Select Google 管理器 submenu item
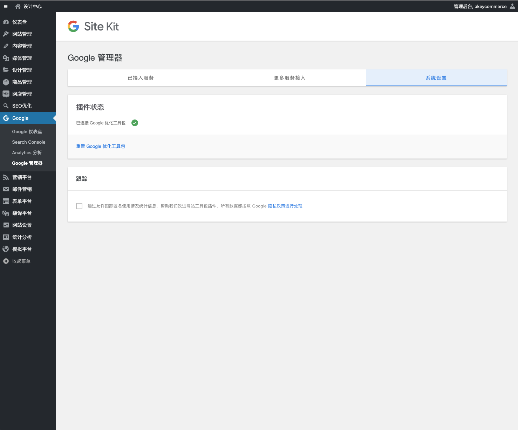The image size is (518, 430). coord(27,163)
